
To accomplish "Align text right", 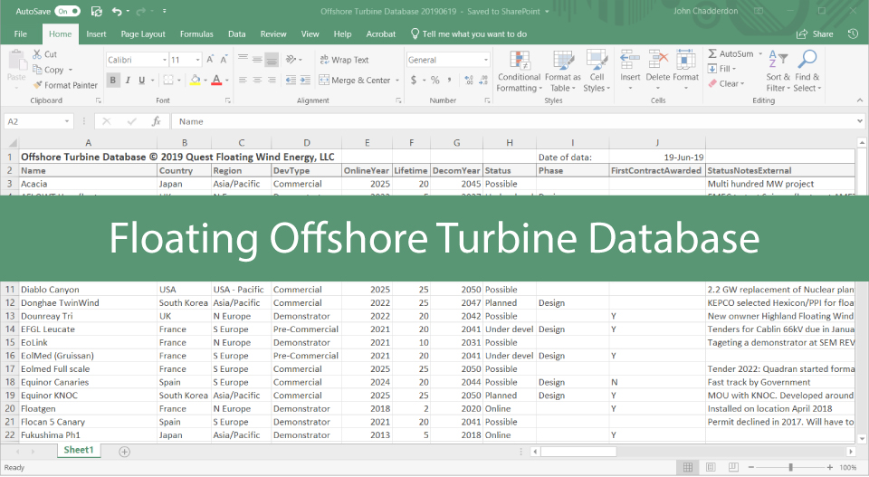I will (272, 81).
